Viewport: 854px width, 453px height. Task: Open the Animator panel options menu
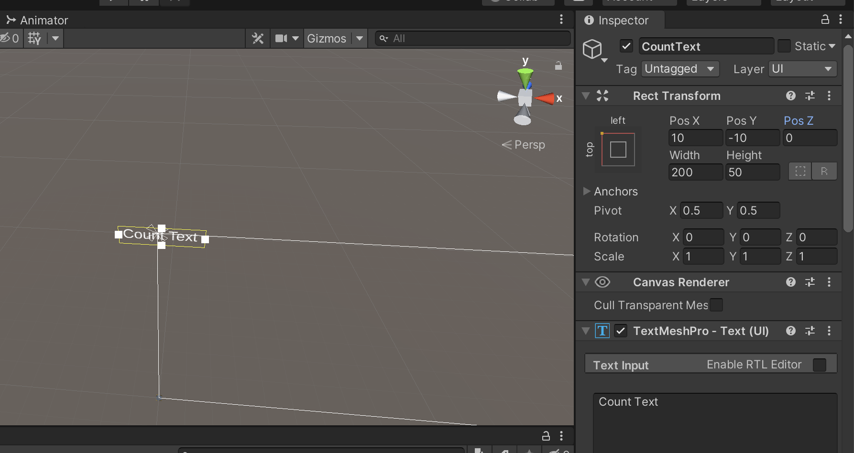pyautogui.click(x=561, y=20)
